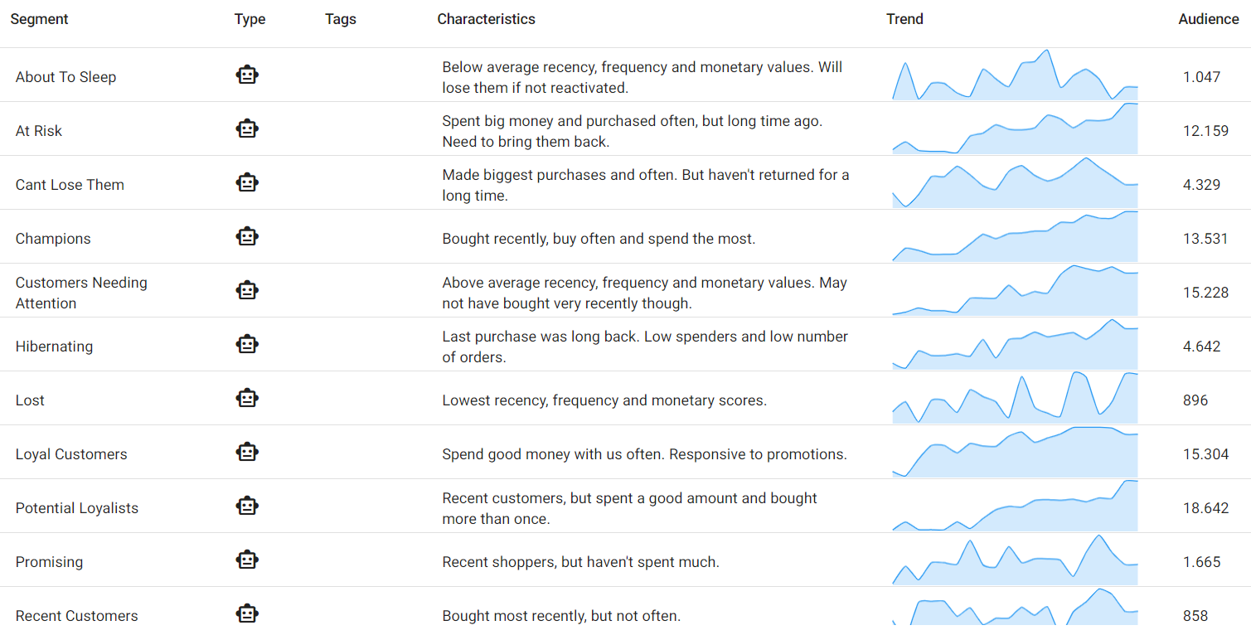Open the Recent Customers segment

coord(76,616)
